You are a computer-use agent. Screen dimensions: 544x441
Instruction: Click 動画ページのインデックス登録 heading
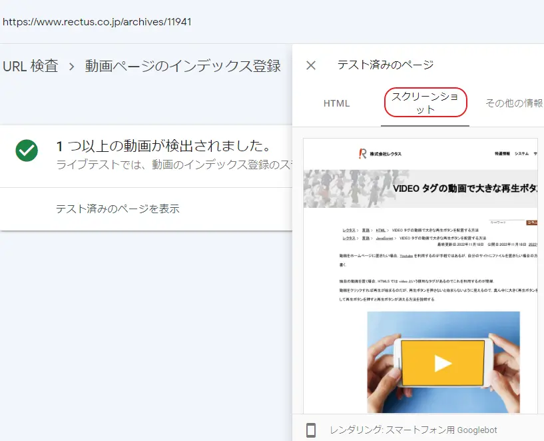tap(183, 66)
